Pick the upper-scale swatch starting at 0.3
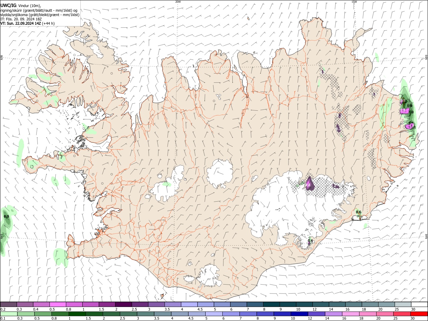The image size is (428, 321). [x=25, y=305]
